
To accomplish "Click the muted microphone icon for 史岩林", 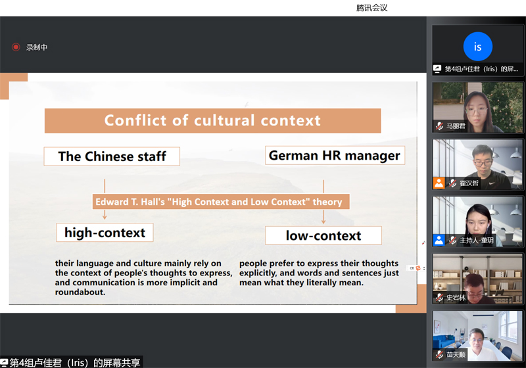I will (x=439, y=298).
